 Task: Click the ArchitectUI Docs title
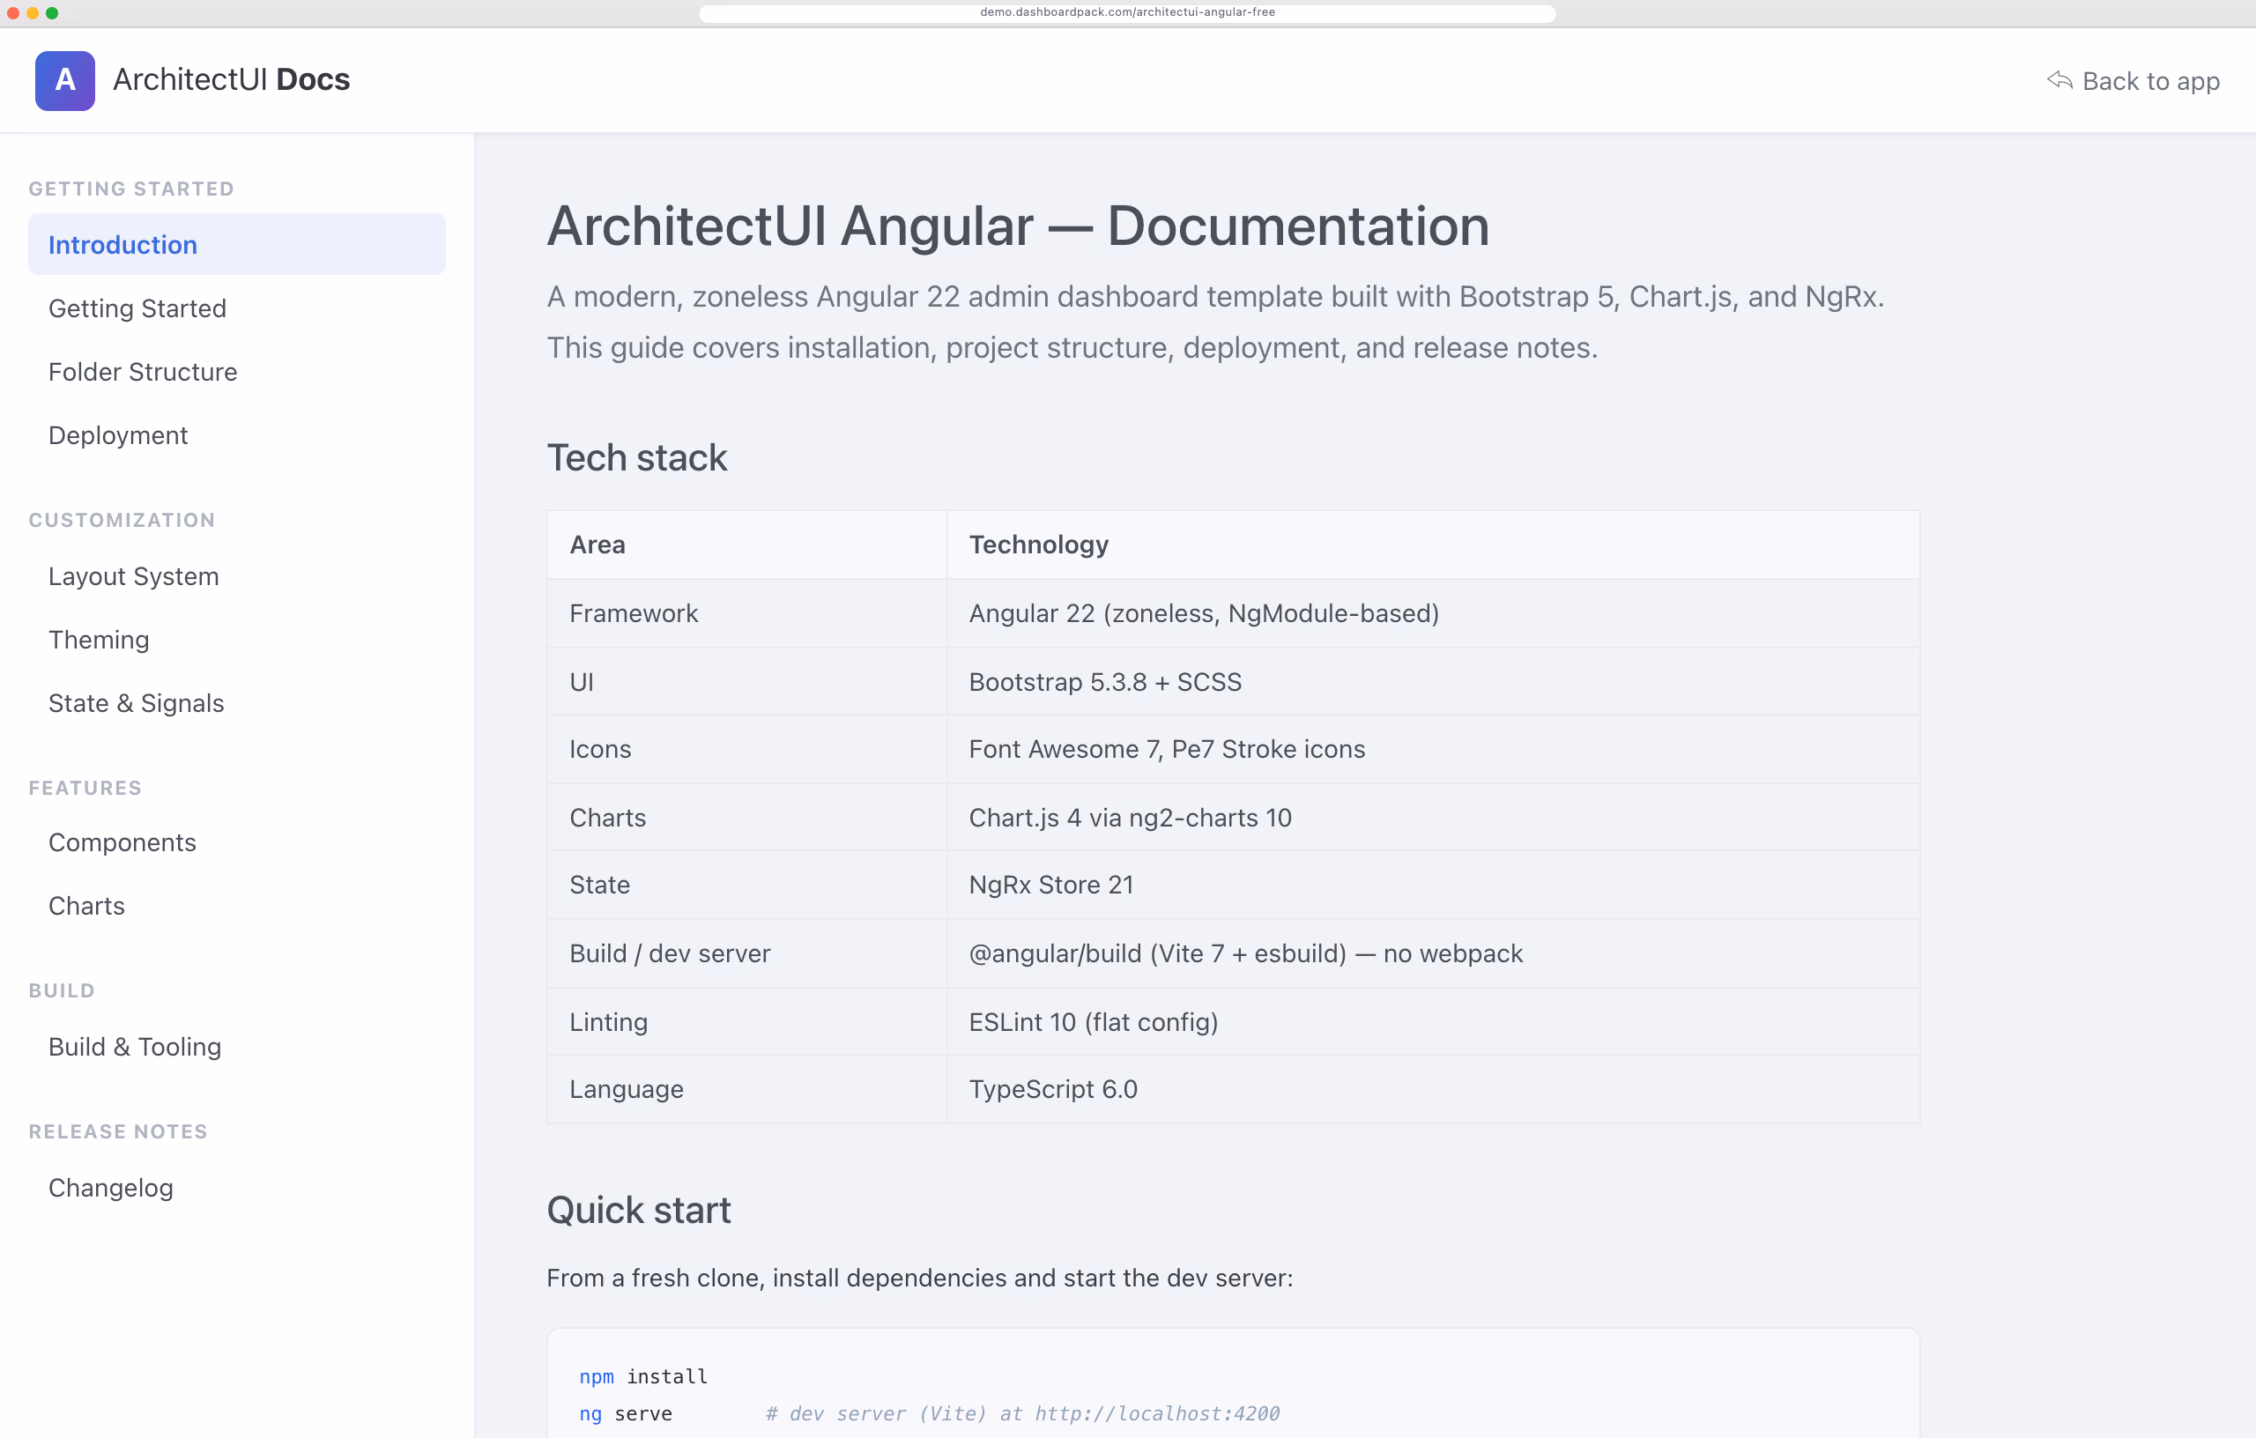coord(232,79)
